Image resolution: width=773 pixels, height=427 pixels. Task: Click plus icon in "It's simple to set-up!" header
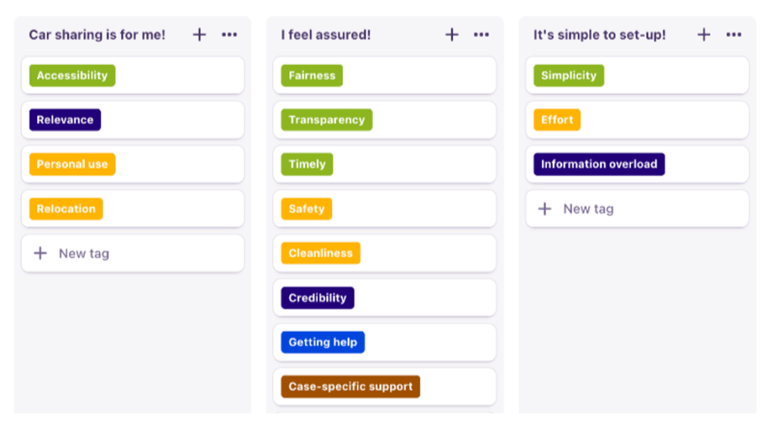click(x=703, y=35)
